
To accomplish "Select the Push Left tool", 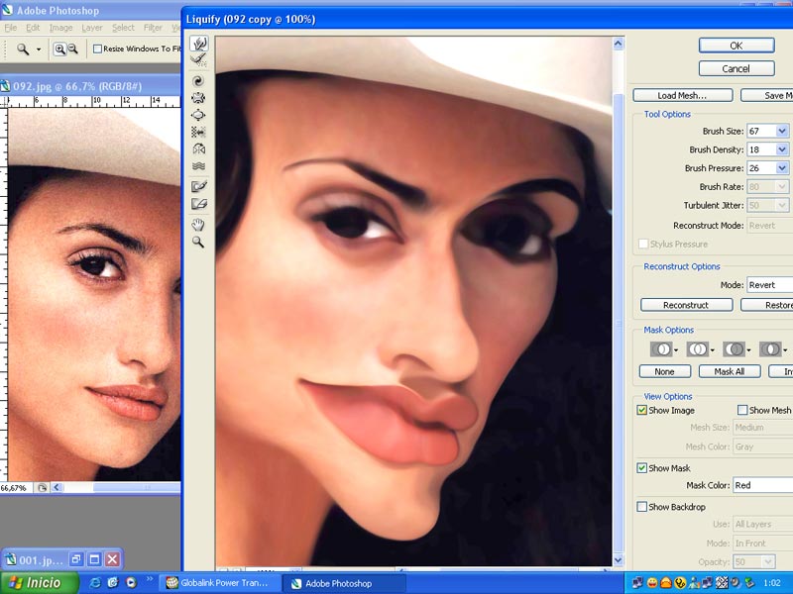I will pos(198,132).
